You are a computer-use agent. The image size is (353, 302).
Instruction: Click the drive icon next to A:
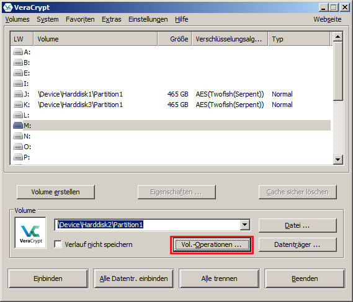point(18,52)
